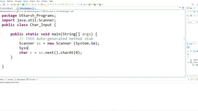Toggle Hide Static Members in Outline toolbar
The image size is (198, 111).
coord(188,54)
